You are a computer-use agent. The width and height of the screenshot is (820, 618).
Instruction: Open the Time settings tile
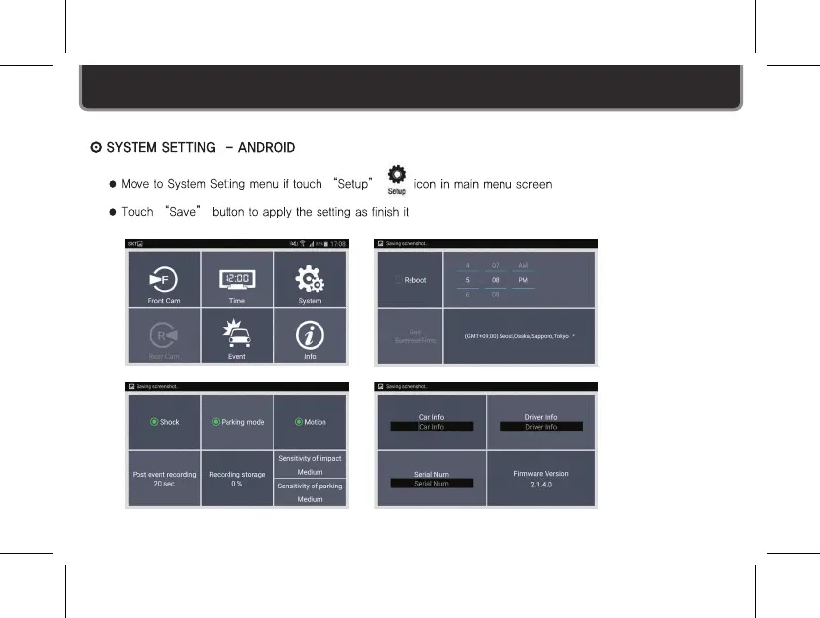[x=237, y=279]
